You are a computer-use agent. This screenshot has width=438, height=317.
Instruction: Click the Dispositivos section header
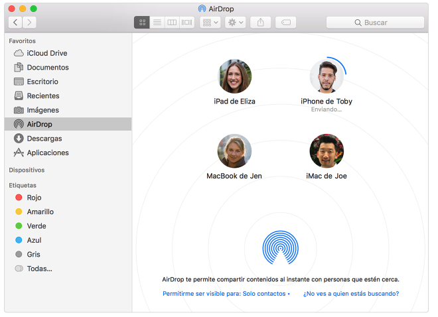[x=27, y=170]
